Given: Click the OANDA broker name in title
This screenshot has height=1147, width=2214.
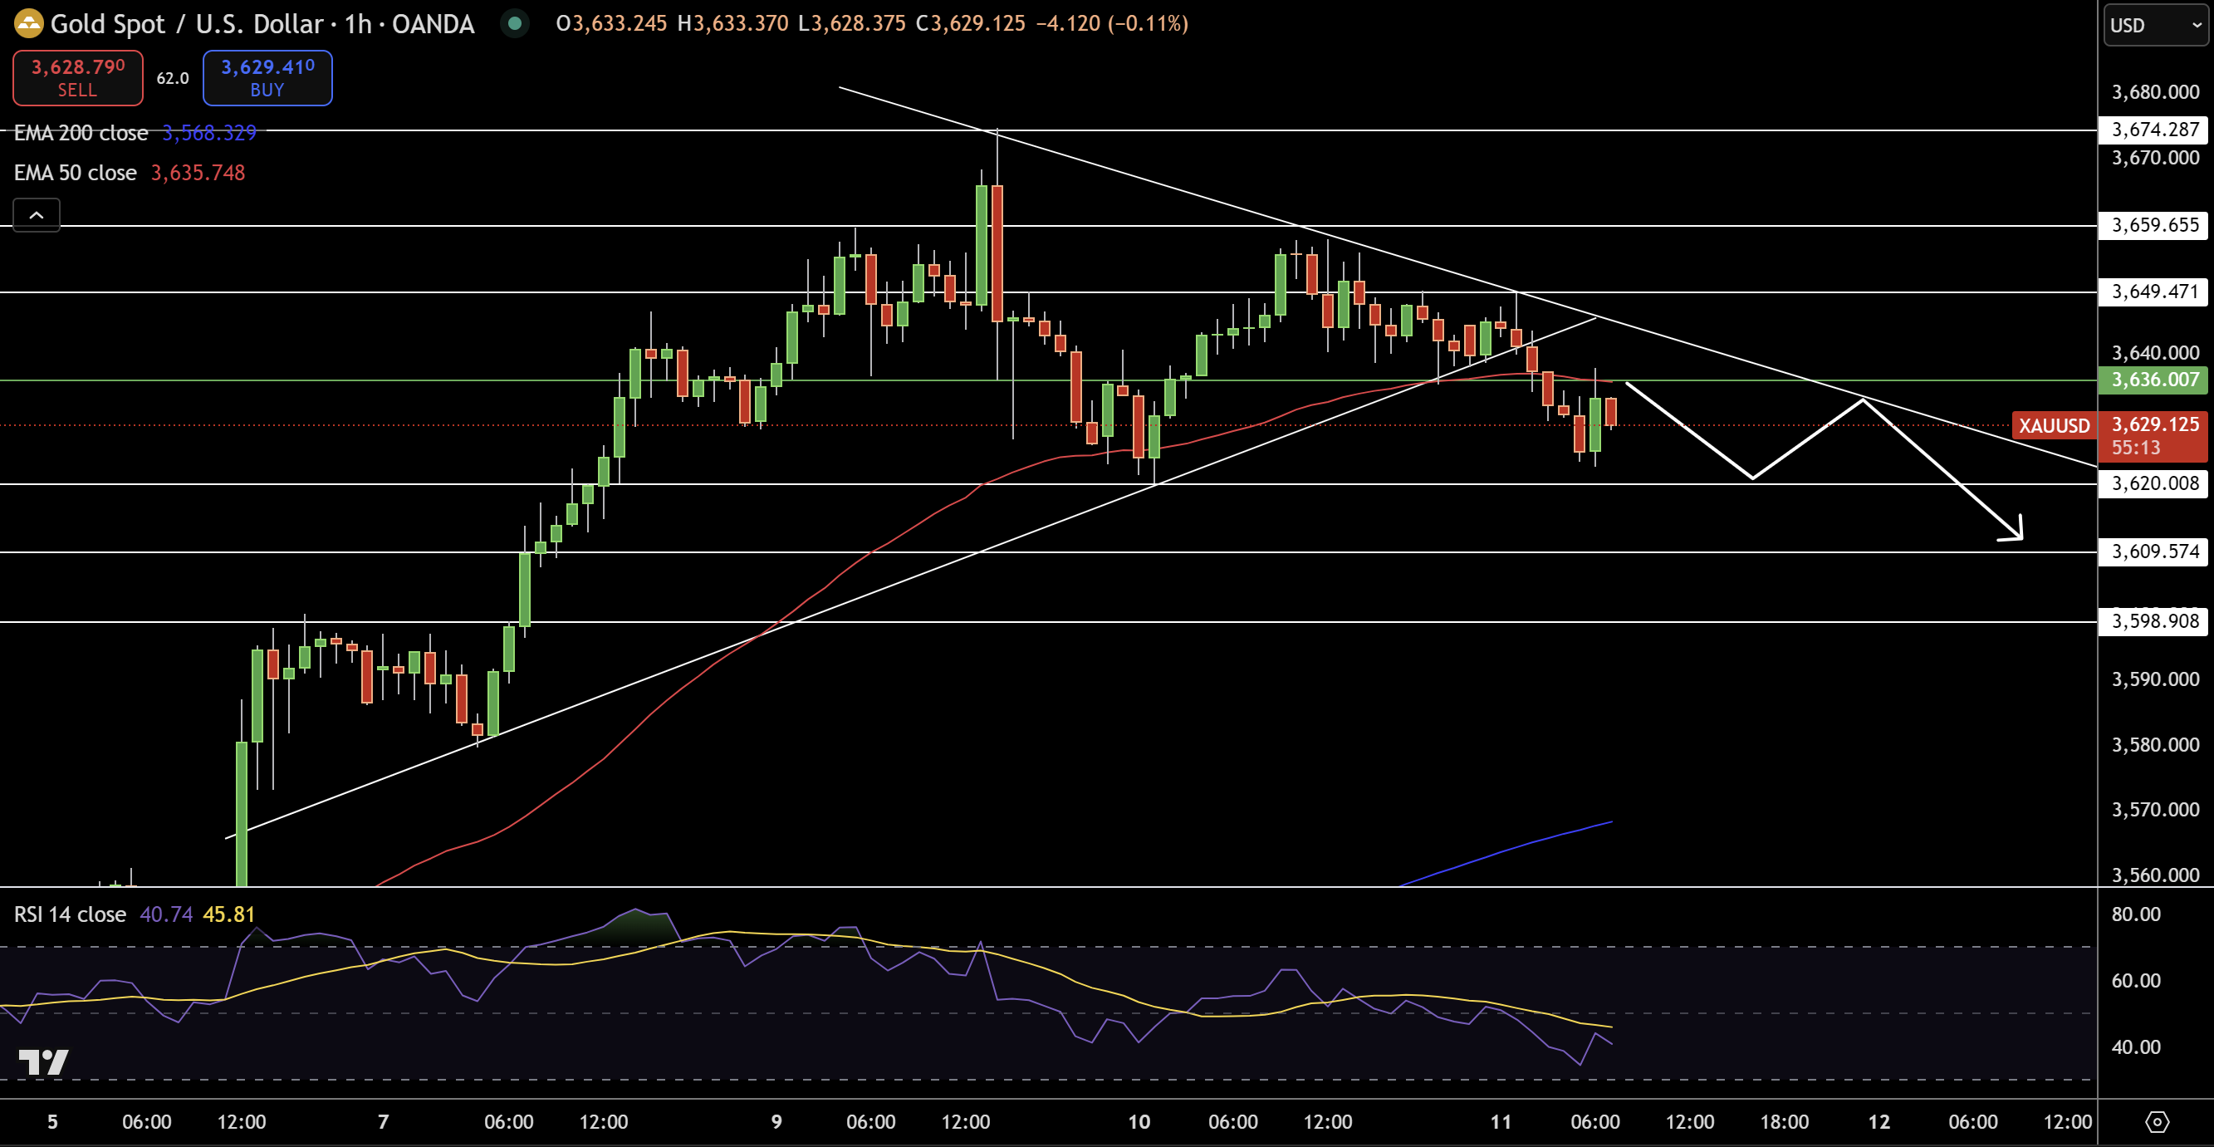Looking at the screenshot, I should [433, 23].
